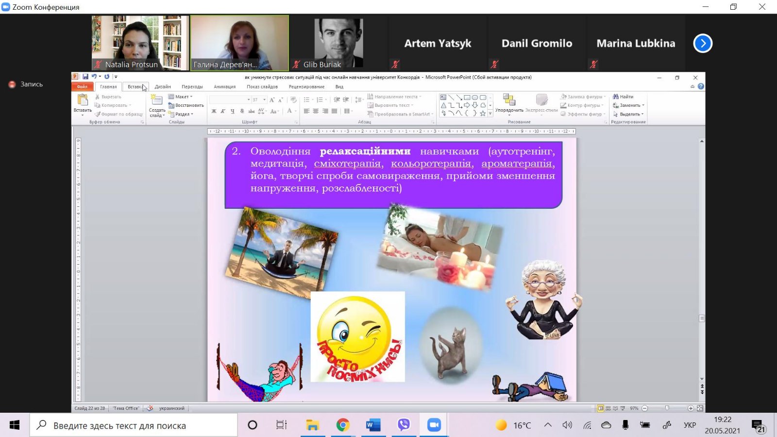Click the Упорядочить arrange button
777x437 pixels.
coord(509,103)
